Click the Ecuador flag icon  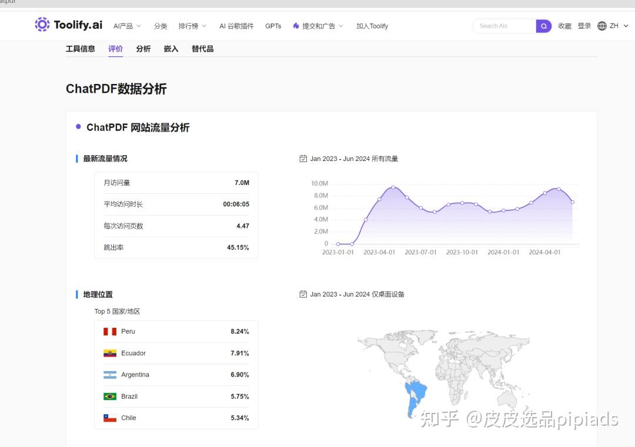[x=110, y=353]
